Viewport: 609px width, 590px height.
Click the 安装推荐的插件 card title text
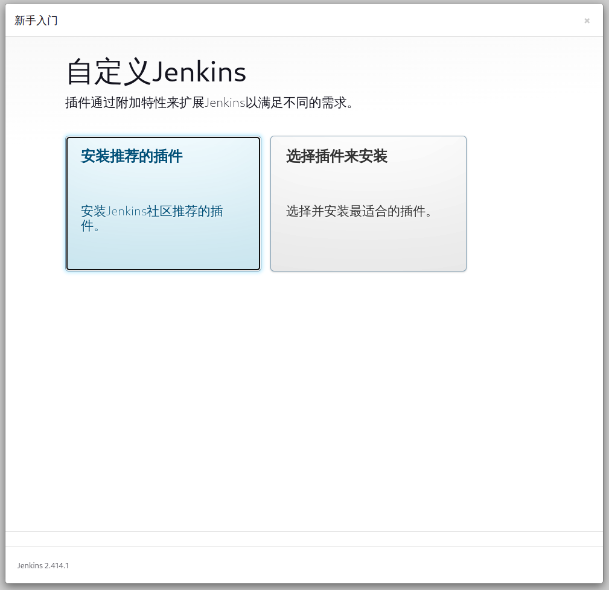tap(130, 156)
